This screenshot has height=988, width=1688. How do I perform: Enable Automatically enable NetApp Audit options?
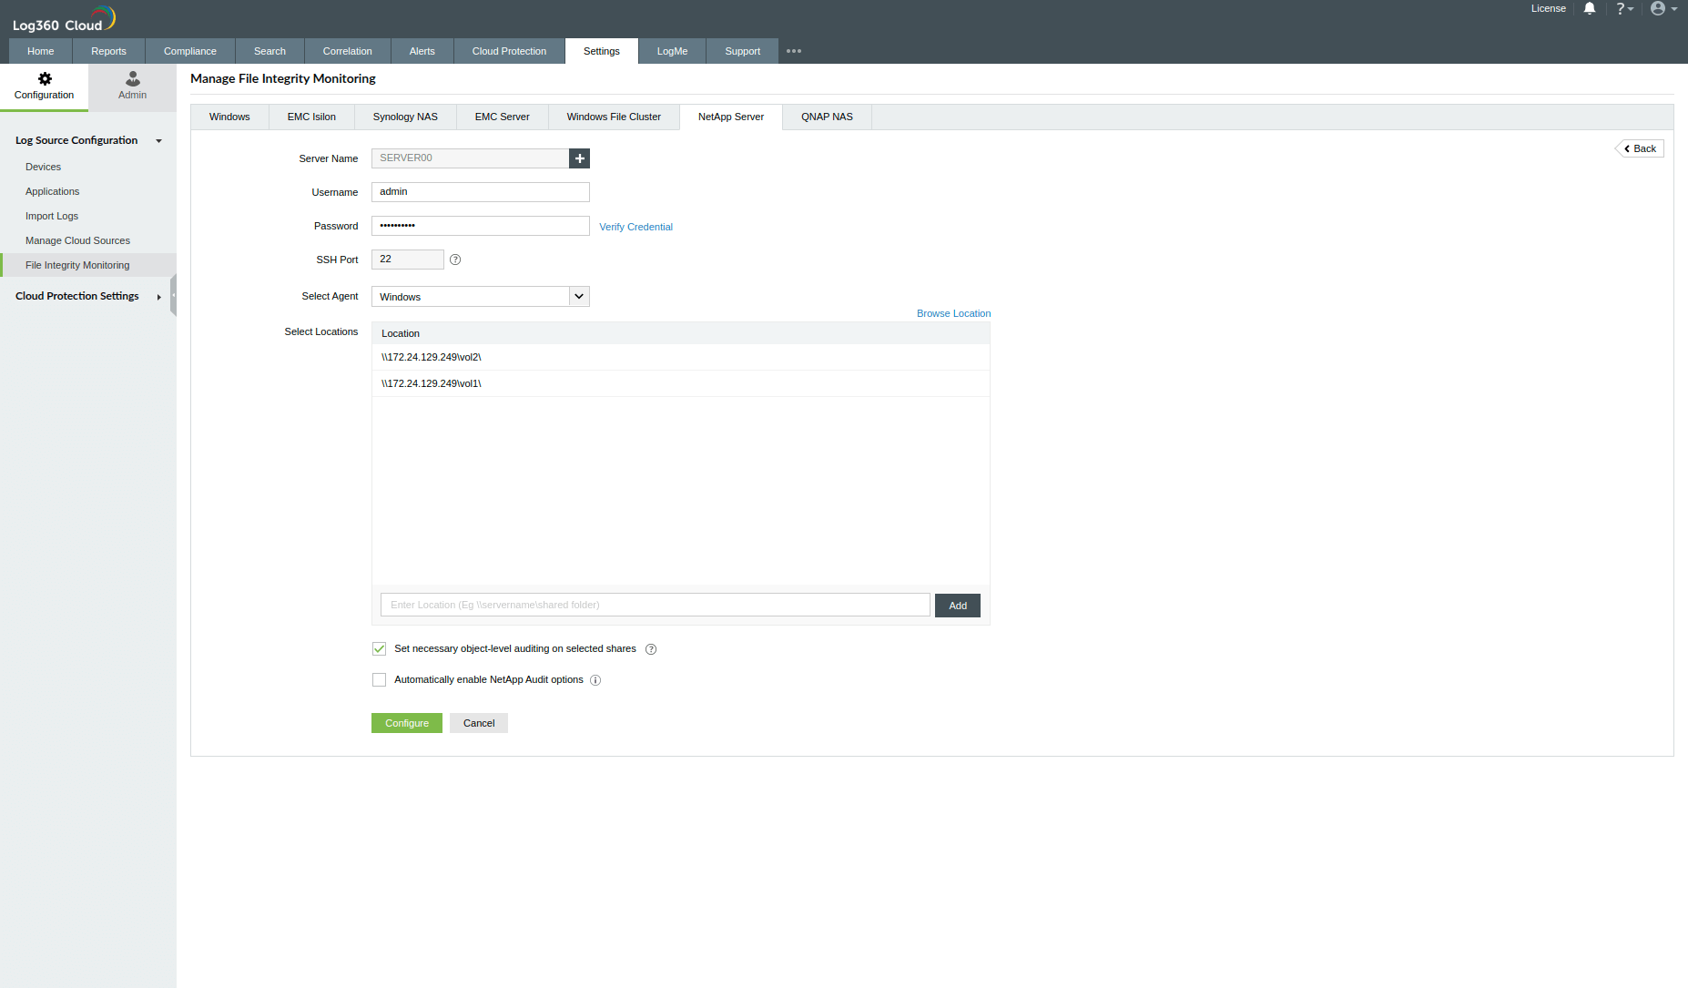379,679
